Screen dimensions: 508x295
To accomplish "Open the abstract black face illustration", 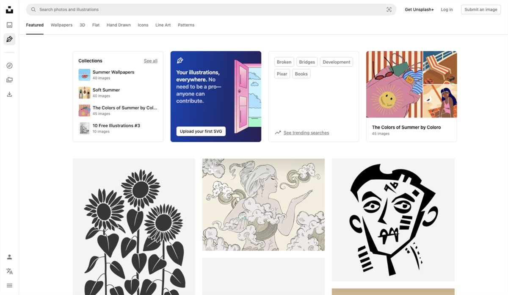I will (x=393, y=220).
